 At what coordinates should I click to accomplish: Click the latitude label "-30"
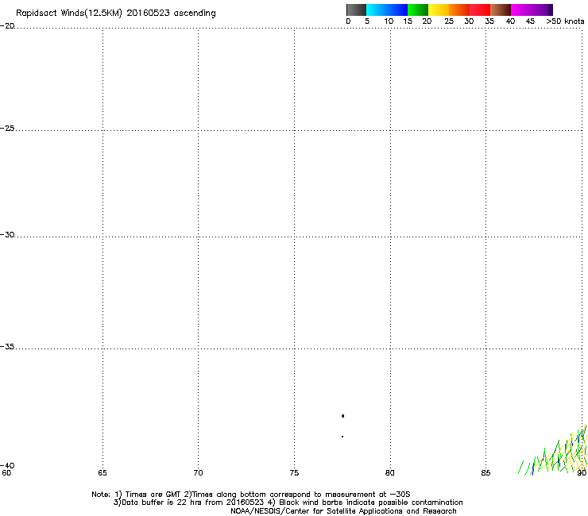(7, 234)
